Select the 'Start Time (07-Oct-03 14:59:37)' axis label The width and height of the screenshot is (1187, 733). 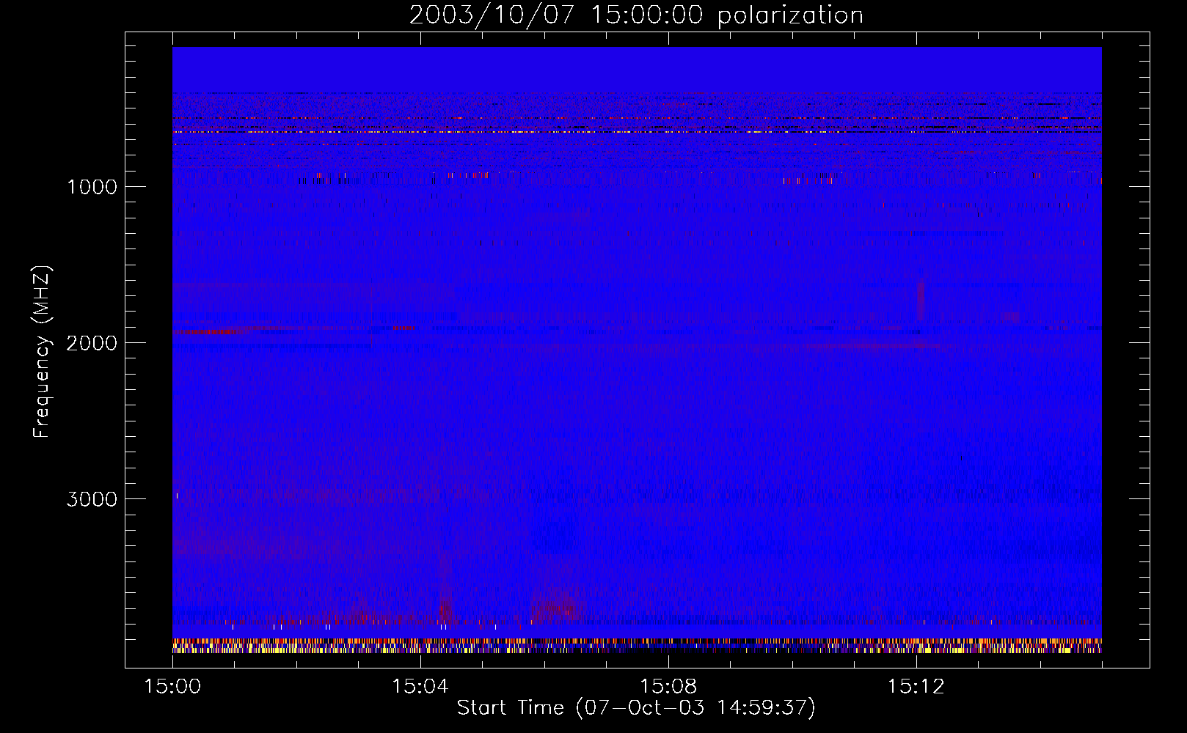click(x=636, y=708)
